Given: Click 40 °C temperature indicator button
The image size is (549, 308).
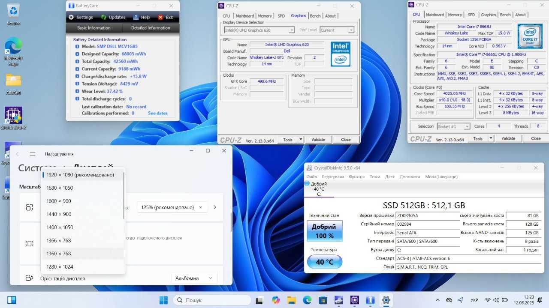Looking at the screenshot, I should point(325,262).
